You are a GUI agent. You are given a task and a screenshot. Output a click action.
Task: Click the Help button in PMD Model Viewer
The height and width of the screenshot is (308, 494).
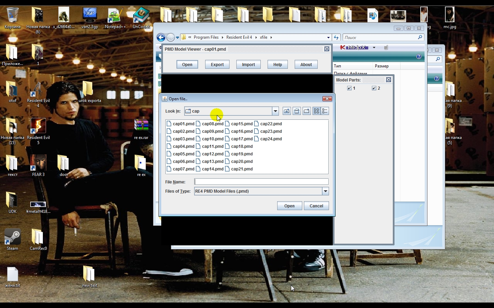278,64
